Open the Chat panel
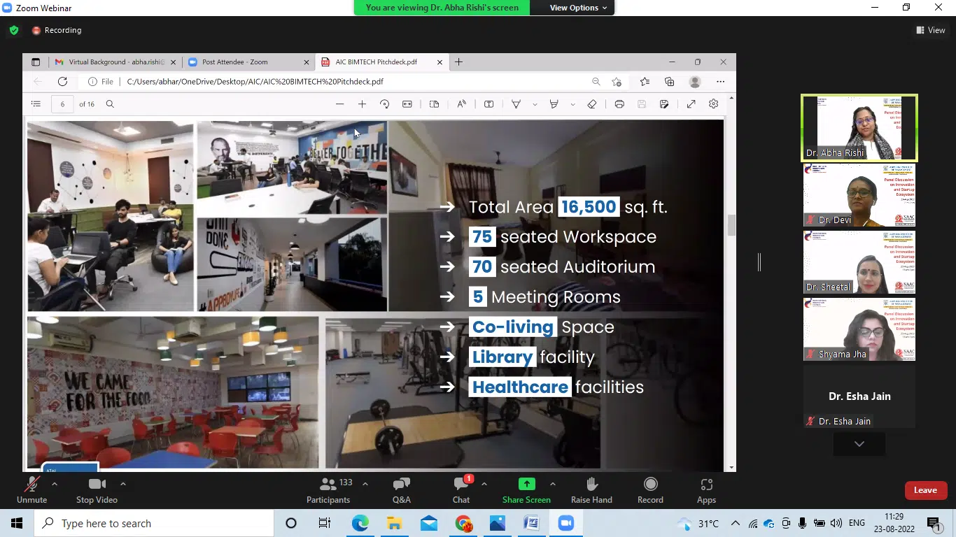Viewport: 956px width, 537px height. click(x=461, y=490)
